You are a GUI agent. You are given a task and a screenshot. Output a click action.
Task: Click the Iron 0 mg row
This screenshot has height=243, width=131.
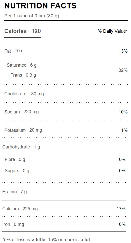(64, 224)
